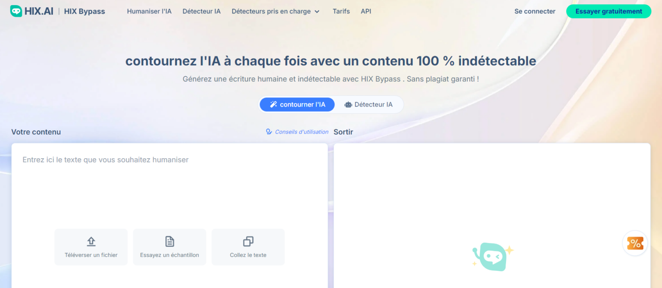Open the API page link
The image size is (662, 288).
coord(366,12)
